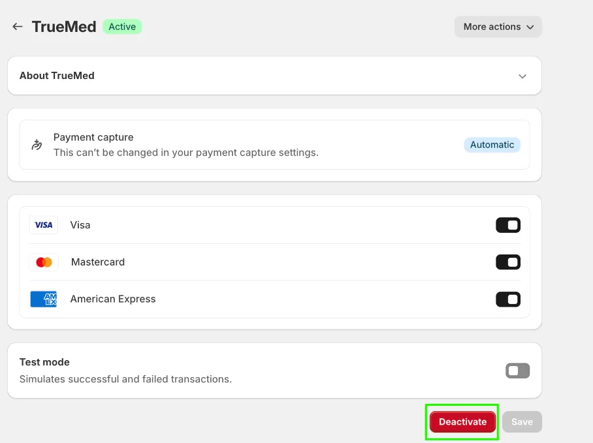Go back using the left arrow
593x443 pixels.
click(18, 27)
